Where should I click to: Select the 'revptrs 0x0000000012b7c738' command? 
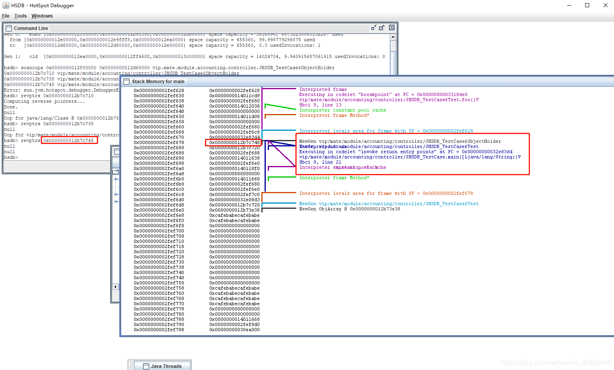tap(57, 124)
